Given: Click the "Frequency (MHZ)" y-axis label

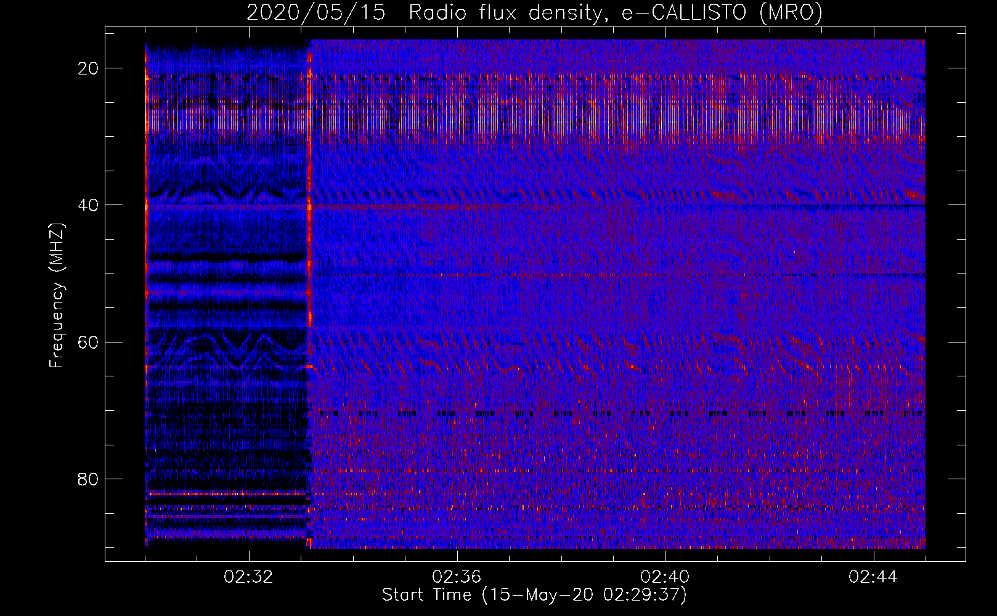Looking at the screenshot, I should (x=57, y=296).
